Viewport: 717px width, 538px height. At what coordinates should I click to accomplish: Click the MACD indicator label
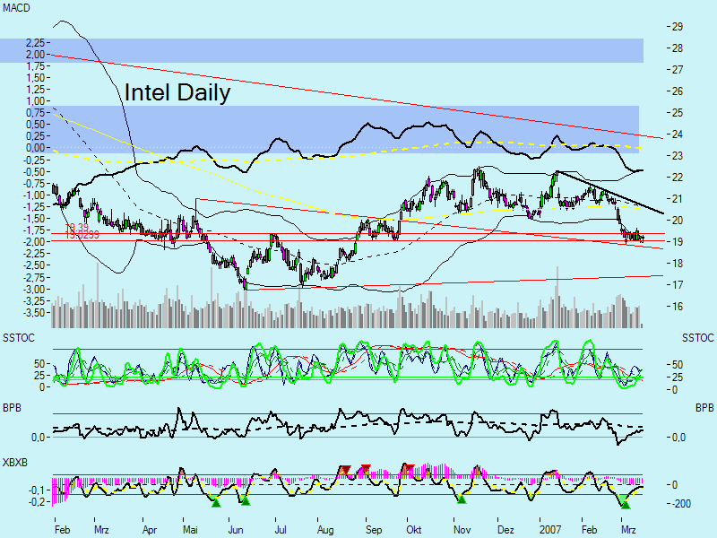(16, 7)
